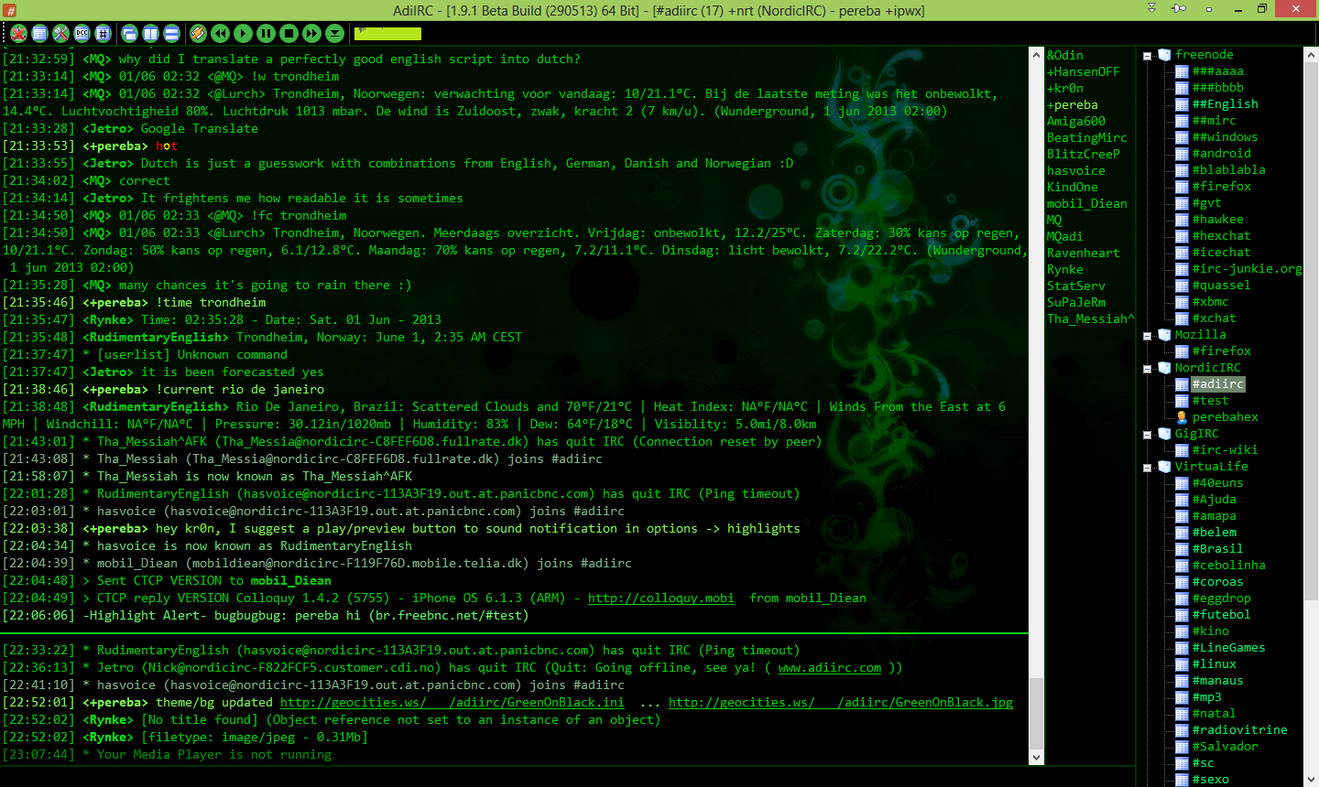This screenshot has height=787, width=1319.
Task: Collapse the freenode server tree
Action: [x=1148, y=54]
